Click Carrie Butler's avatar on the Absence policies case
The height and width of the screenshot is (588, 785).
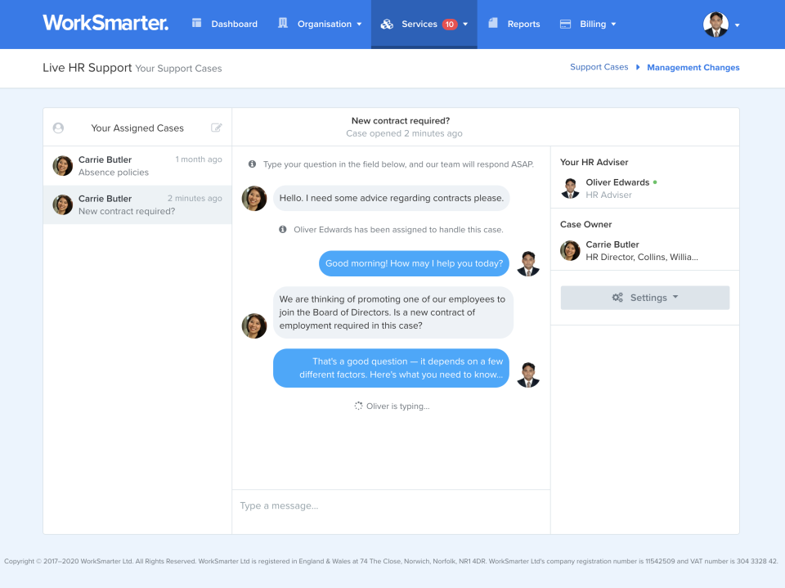62,166
